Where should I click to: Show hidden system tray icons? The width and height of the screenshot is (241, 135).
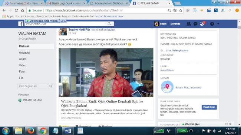[x=198, y=131]
